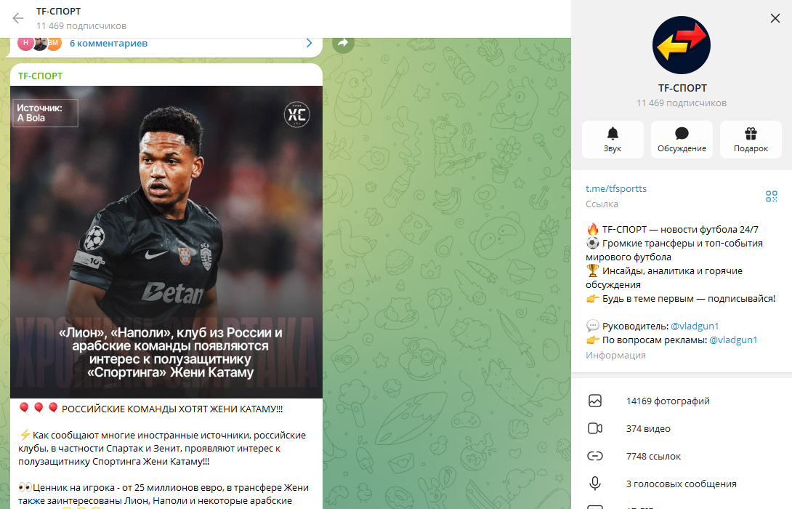Open the 3 голосовых сообщения list
This screenshot has height=509, width=792.
tap(682, 484)
